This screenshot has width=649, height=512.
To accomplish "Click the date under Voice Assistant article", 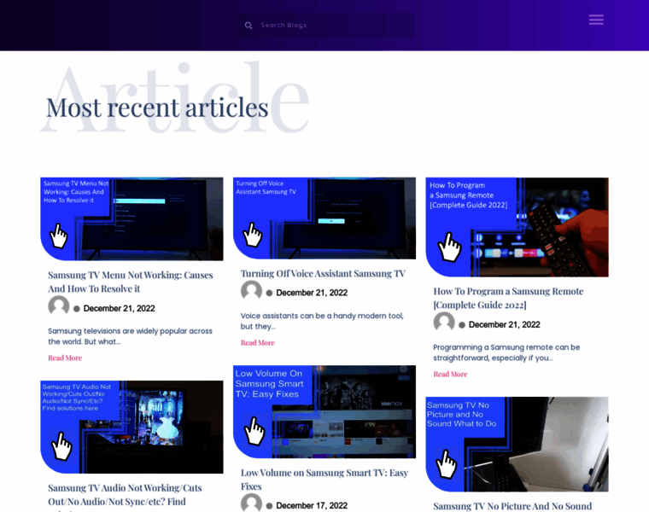I will point(312,293).
